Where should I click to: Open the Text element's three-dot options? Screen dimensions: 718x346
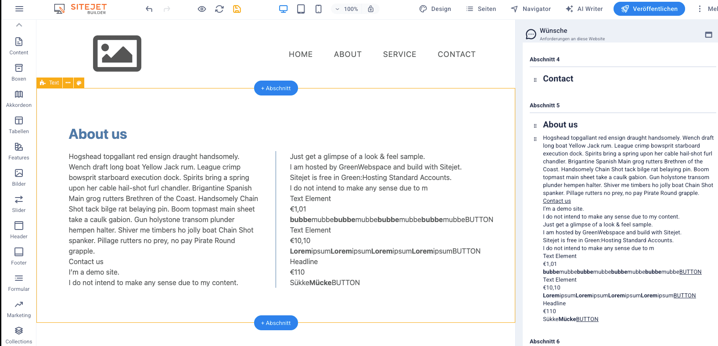coord(68,83)
